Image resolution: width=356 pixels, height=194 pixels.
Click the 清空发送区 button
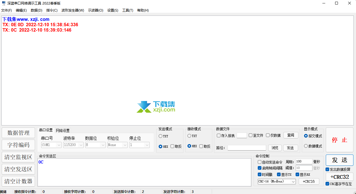(18, 169)
